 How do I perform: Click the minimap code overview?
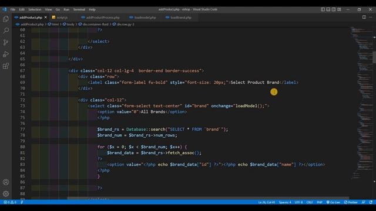point(361,103)
